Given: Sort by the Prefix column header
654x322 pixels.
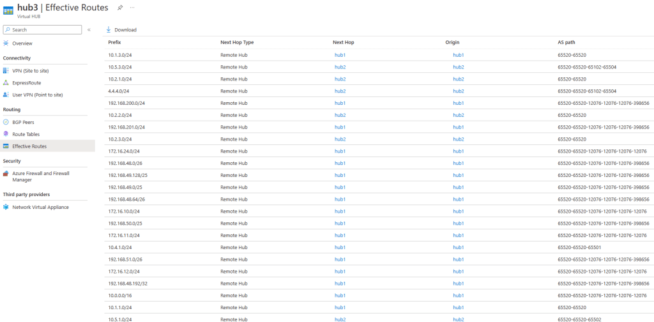Looking at the screenshot, I should (x=114, y=42).
